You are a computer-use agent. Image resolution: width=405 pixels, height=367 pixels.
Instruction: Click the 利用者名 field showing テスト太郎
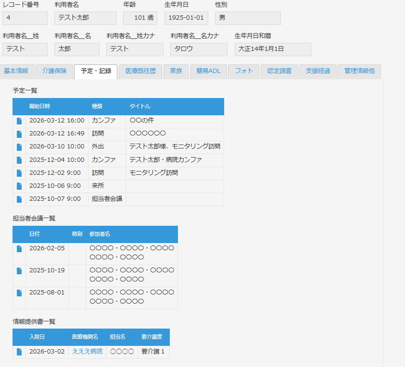pyautogui.click(x=85, y=18)
